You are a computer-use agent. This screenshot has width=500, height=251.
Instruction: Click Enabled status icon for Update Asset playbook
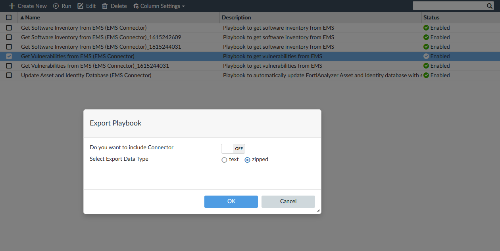tap(426, 75)
